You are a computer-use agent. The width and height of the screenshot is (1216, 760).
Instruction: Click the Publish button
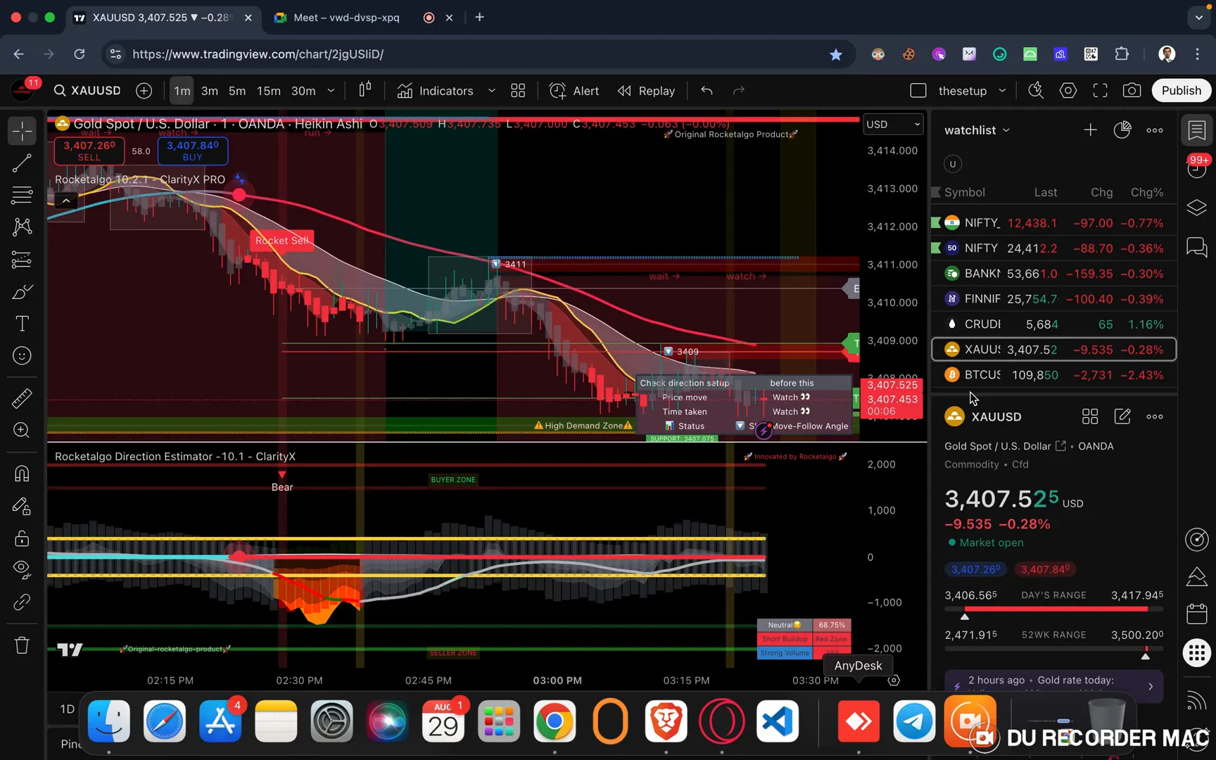(1181, 90)
